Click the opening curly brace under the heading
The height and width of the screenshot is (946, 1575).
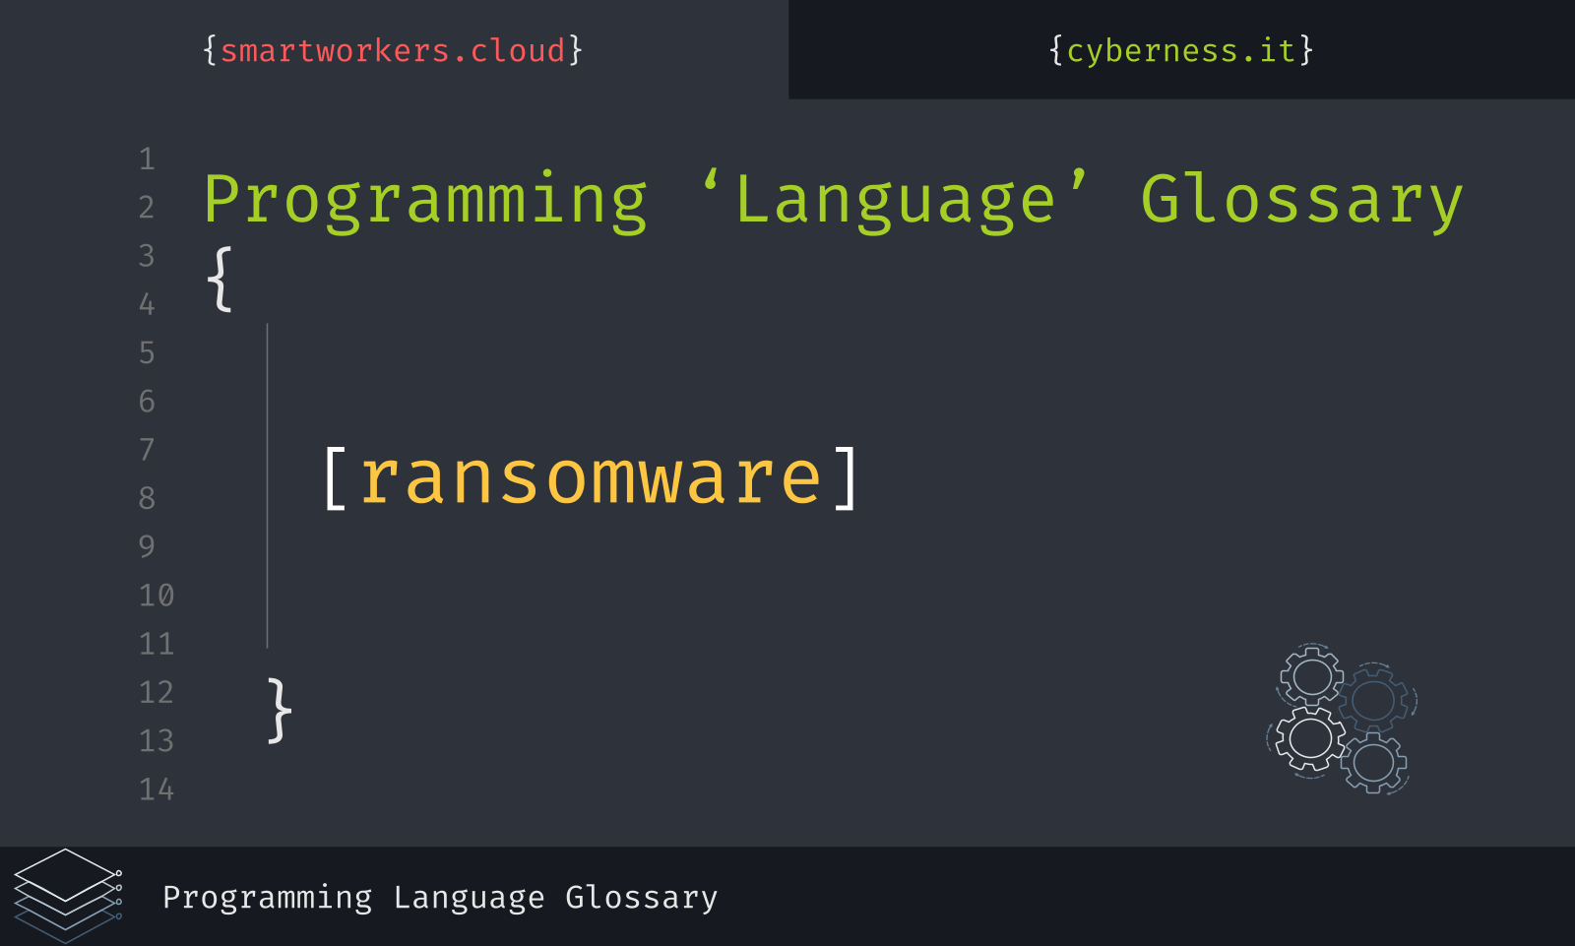coord(220,280)
